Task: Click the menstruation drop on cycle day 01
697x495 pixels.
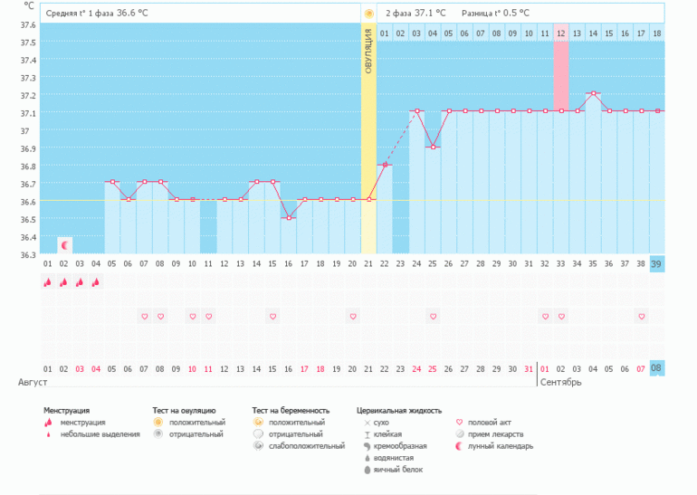Action: point(48,282)
